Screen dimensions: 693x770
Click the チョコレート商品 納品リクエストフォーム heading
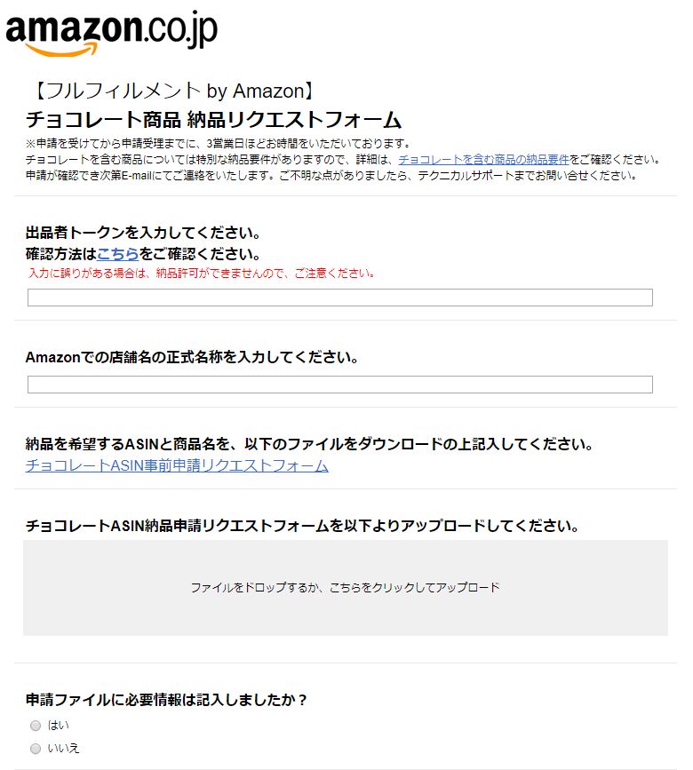[x=213, y=119]
